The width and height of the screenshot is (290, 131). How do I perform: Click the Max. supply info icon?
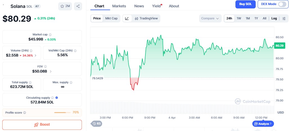[71, 82]
